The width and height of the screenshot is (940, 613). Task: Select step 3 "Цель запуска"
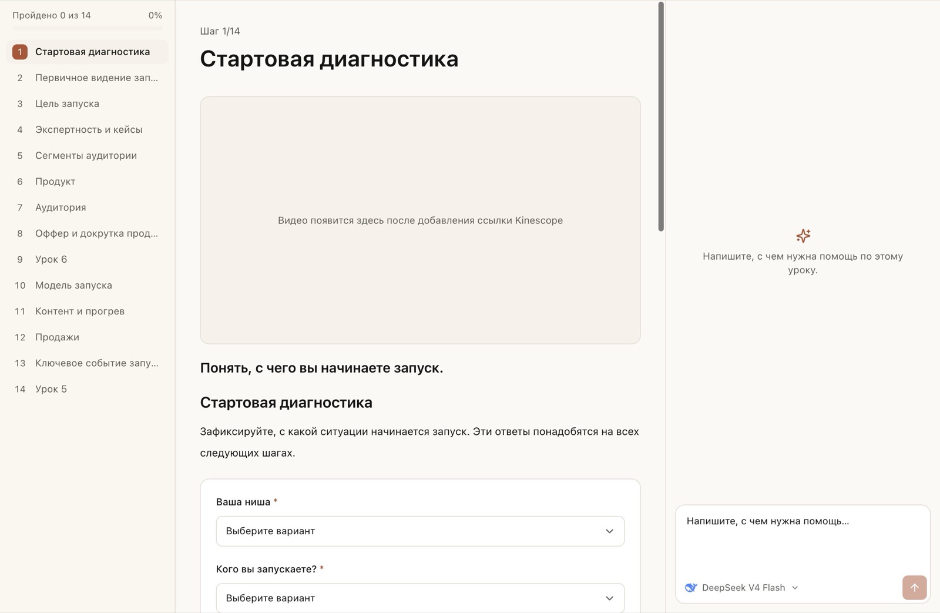point(88,103)
